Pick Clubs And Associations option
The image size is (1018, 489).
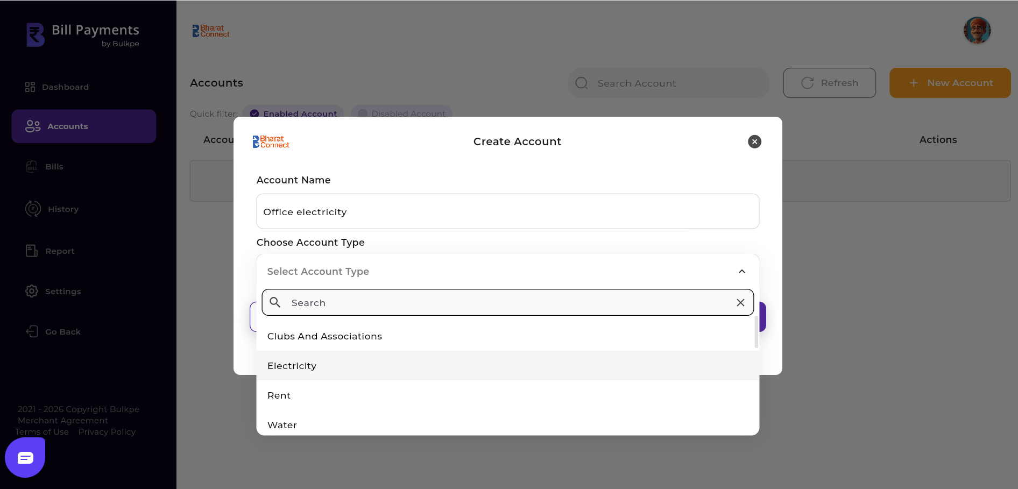pos(324,336)
